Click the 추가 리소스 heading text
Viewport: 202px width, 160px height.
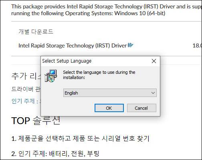tap(26, 76)
